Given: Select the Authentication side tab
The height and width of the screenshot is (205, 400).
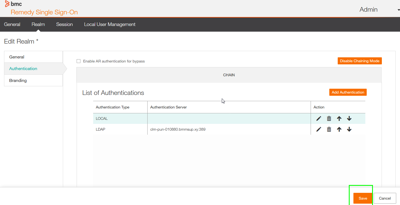Looking at the screenshot, I should pos(34,69).
